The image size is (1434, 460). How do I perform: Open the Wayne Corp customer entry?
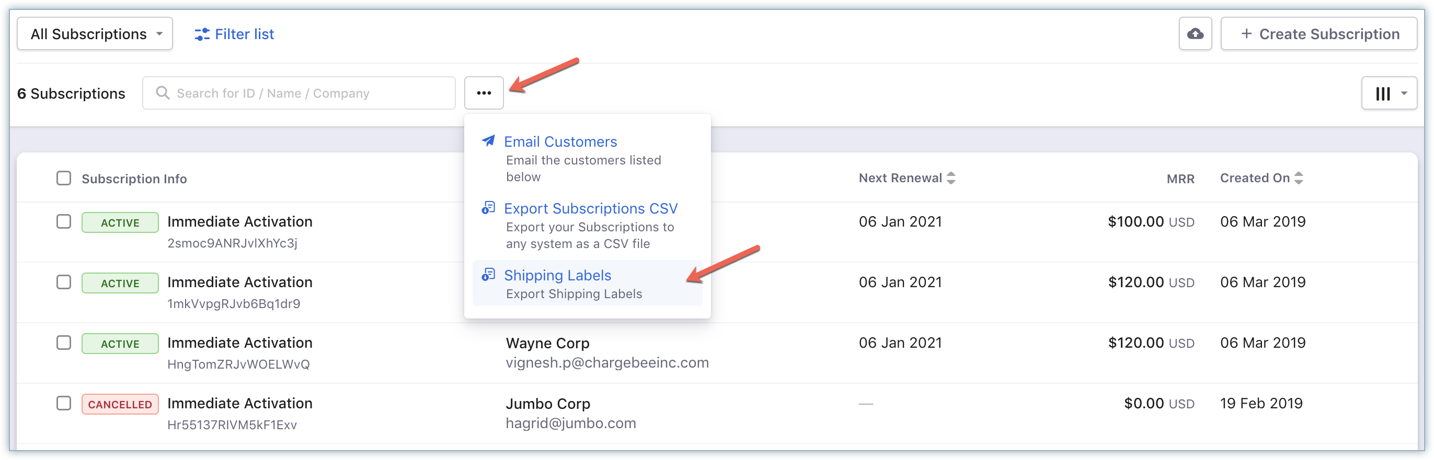547,343
